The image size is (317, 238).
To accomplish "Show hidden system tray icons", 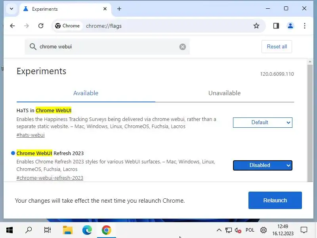I will (x=219, y=230).
